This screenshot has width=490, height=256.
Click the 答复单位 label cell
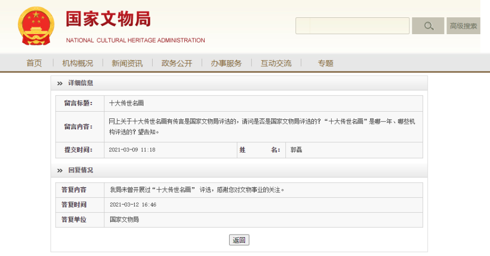[x=80, y=220]
